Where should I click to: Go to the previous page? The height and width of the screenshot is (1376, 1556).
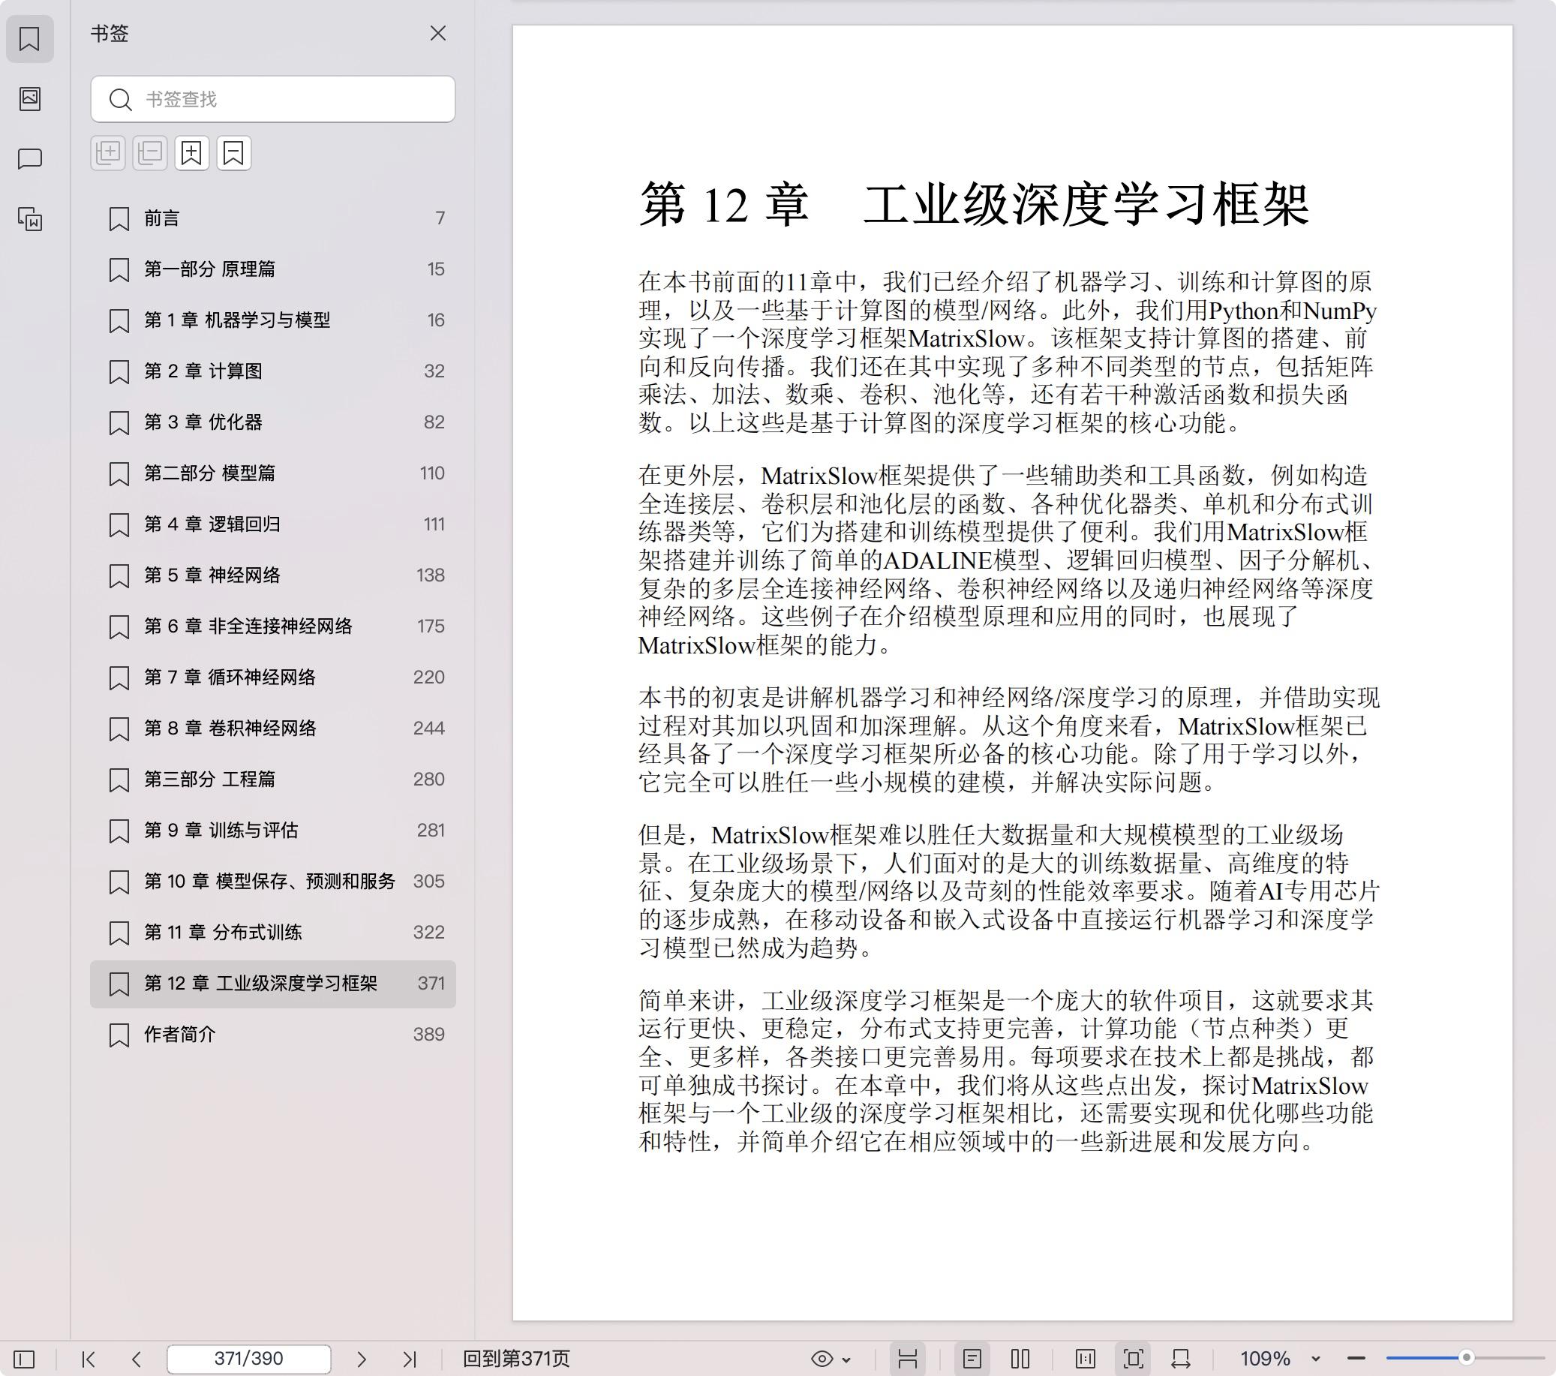pyautogui.click(x=137, y=1359)
